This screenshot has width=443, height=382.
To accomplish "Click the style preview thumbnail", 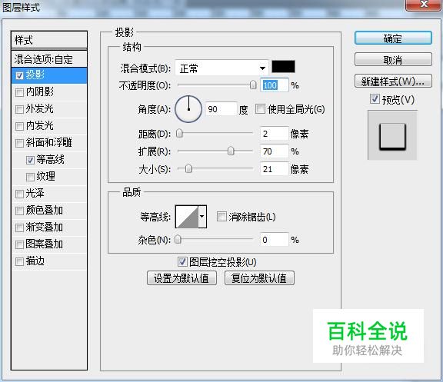I will point(392,135).
